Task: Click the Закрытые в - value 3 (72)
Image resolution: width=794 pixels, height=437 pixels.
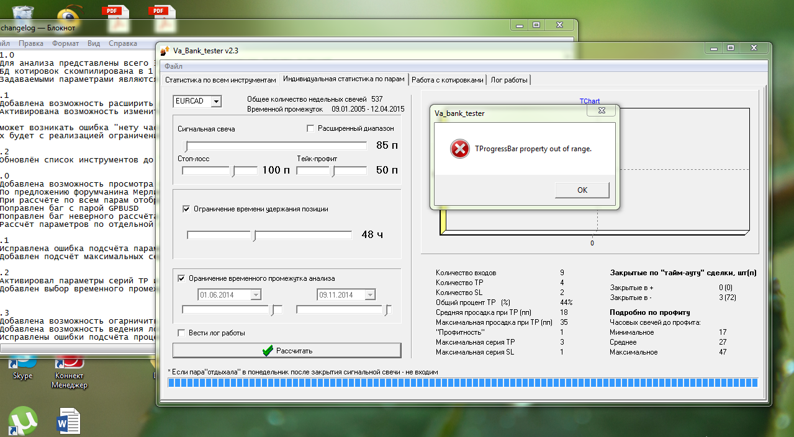Action: [728, 298]
